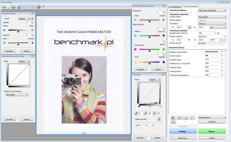Click the red Czerwony color swatch
The width and height of the screenshot is (231, 142).
click(x=164, y=36)
